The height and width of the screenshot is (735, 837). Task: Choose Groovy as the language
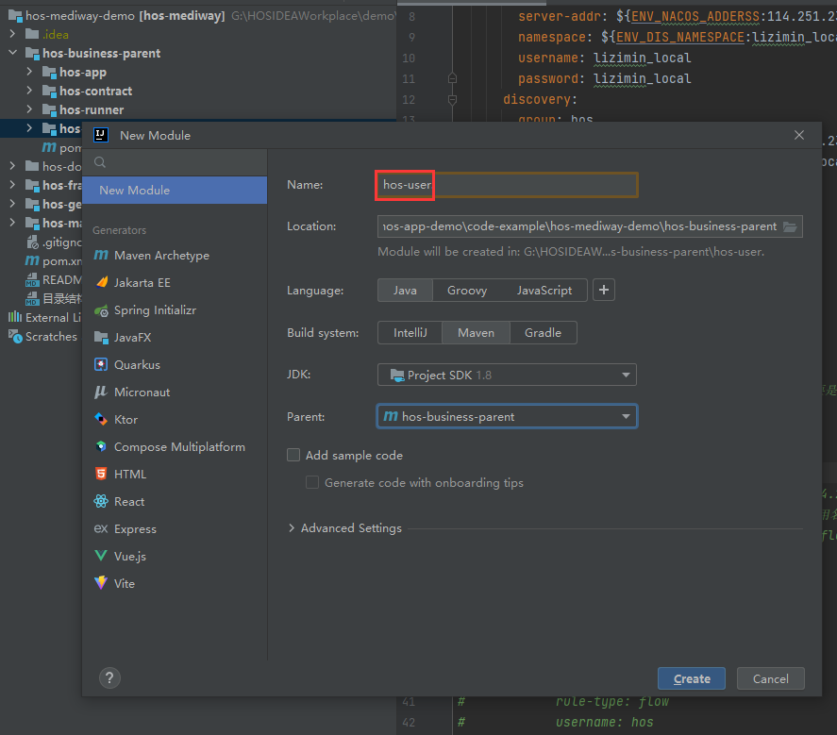coord(467,291)
